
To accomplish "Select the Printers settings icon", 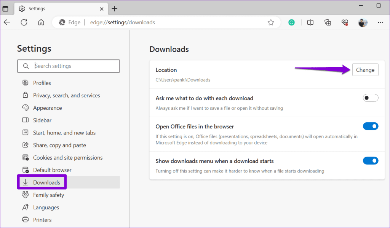I will (x=25, y=220).
